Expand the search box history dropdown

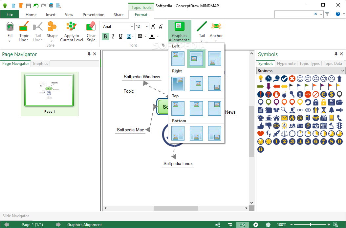click(x=321, y=14)
